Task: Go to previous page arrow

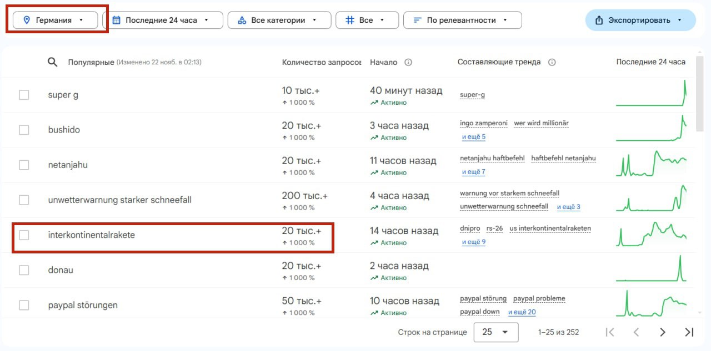Action: point(637,332)
